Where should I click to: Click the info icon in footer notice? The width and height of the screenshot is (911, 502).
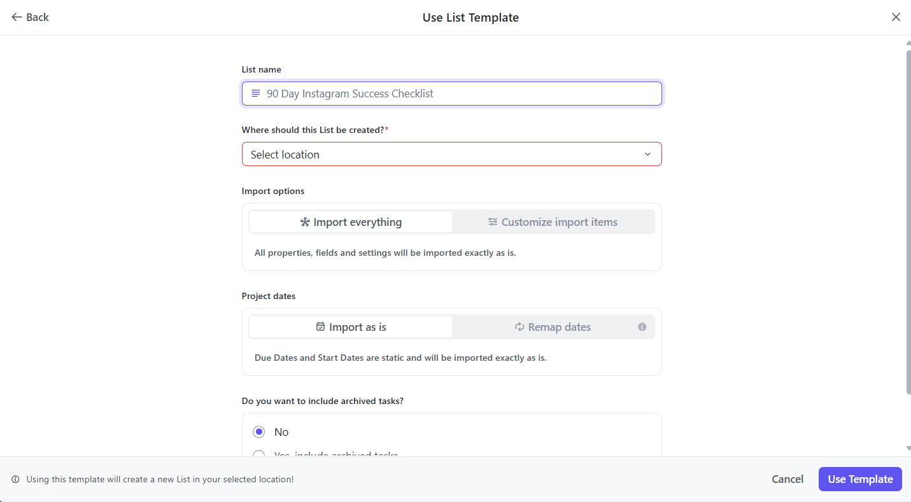[15, 480]
